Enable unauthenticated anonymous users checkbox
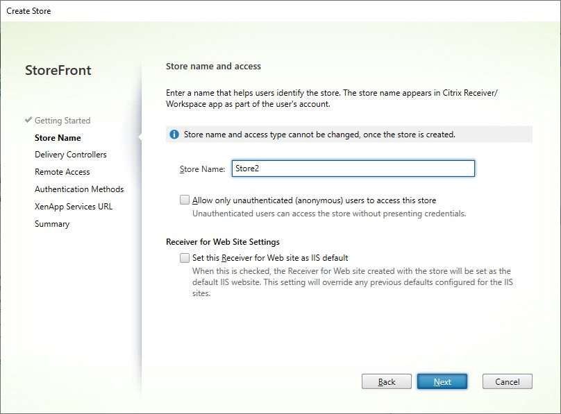561x414 pixels. pyautogui.click(x=185, y=200)
